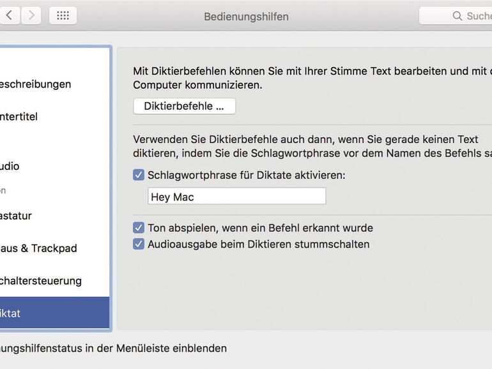Image resolution: width=492 pixels, height=369 pixels.
Task: Toggle Audioausgabe beim Diktieren stummschalten
Action: (139, 244)
